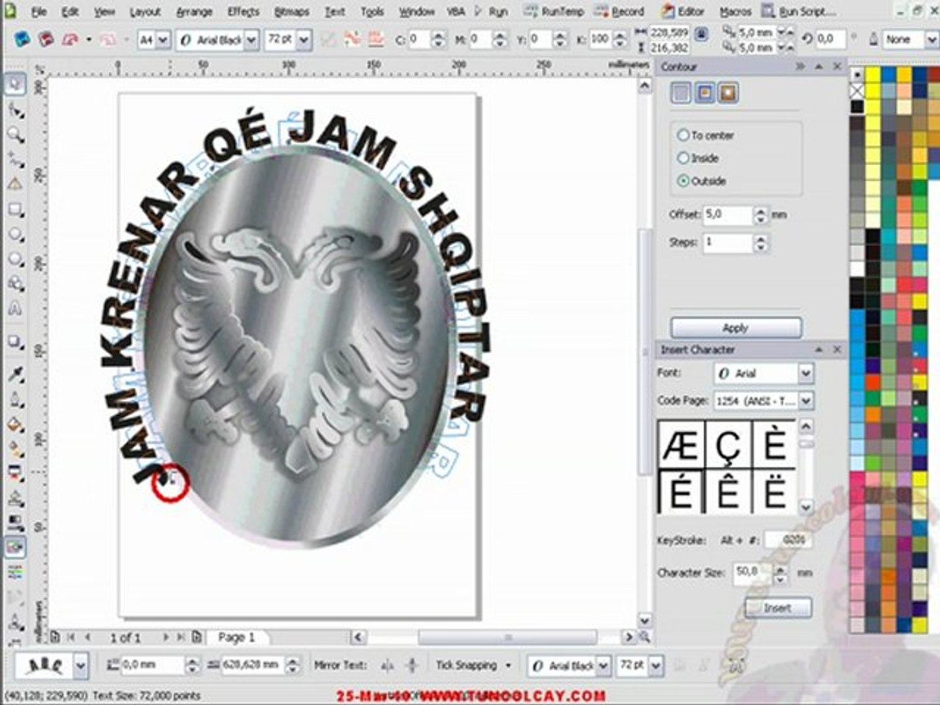Open the Arial Black font dropdown in top toolbar

pyautogui.click(x=251, y=40)
